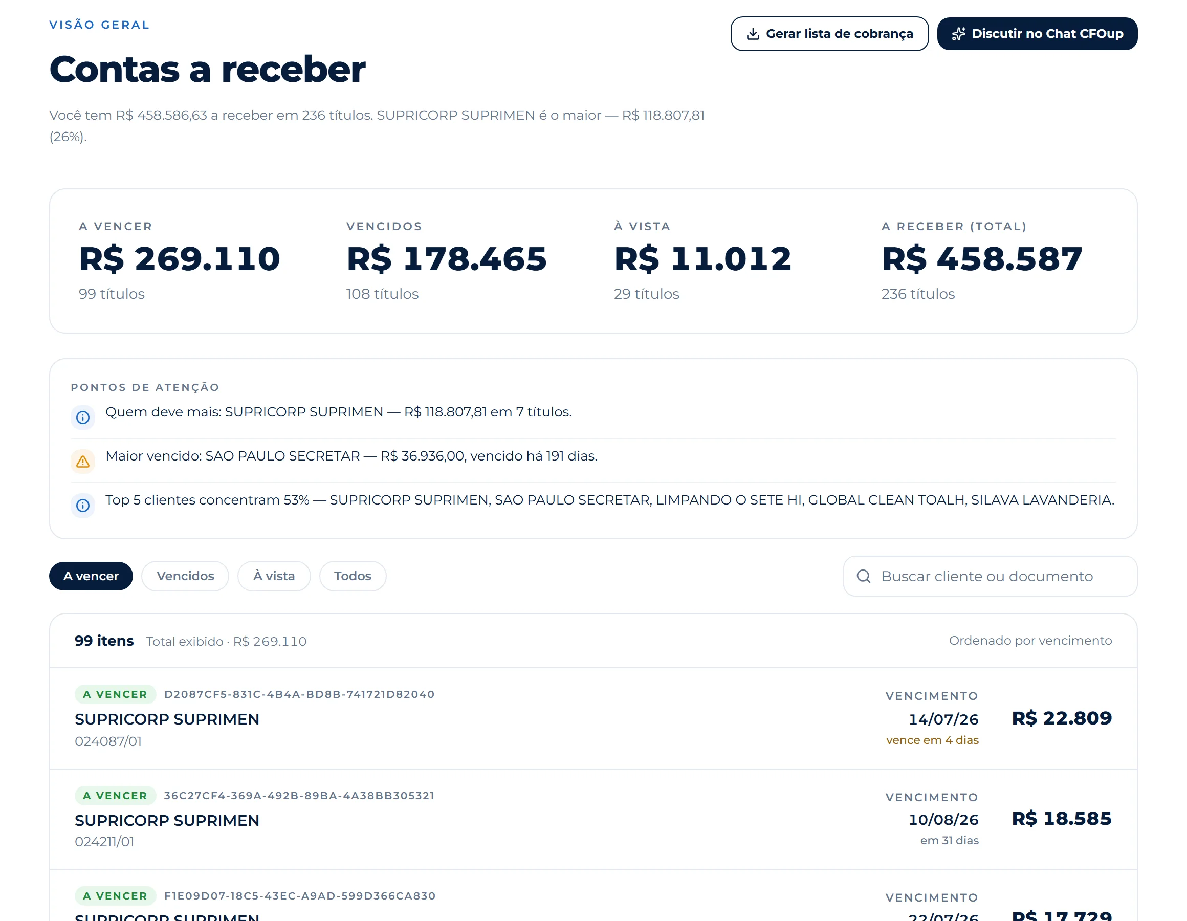1187x921 pixels.
Task: Click the A RECEBER (TOTAL) R$ 458.587 value
Action: (981, 259)
